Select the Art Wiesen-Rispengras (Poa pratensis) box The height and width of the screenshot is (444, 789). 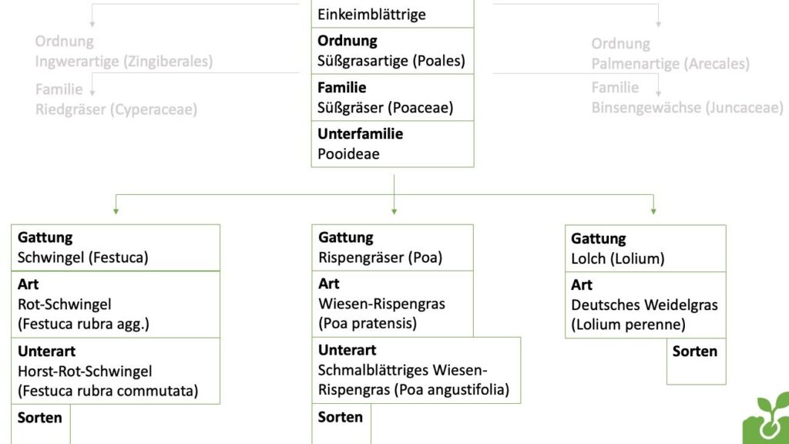coord(393,304)
